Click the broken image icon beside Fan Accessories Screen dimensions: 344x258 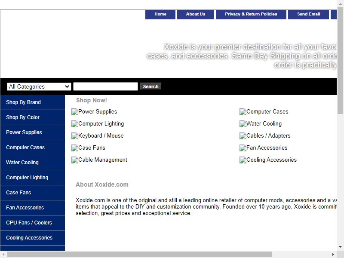tap(243, 148)
